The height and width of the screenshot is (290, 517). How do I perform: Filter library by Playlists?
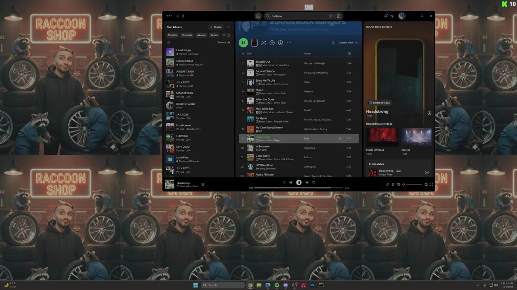[172, 35]
